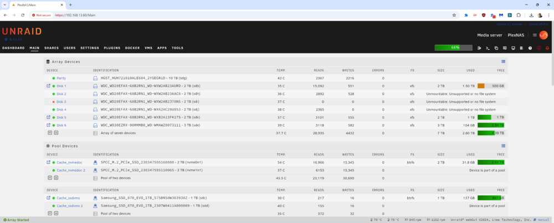Viewport: 554px width, 223px height.
Task: Open the Settings menu
Action: coord(90,48)
